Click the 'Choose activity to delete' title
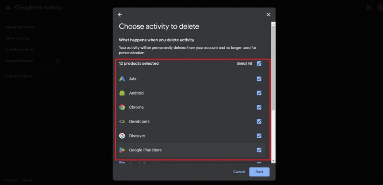This screenshot has width=383, height=185. 159,26
